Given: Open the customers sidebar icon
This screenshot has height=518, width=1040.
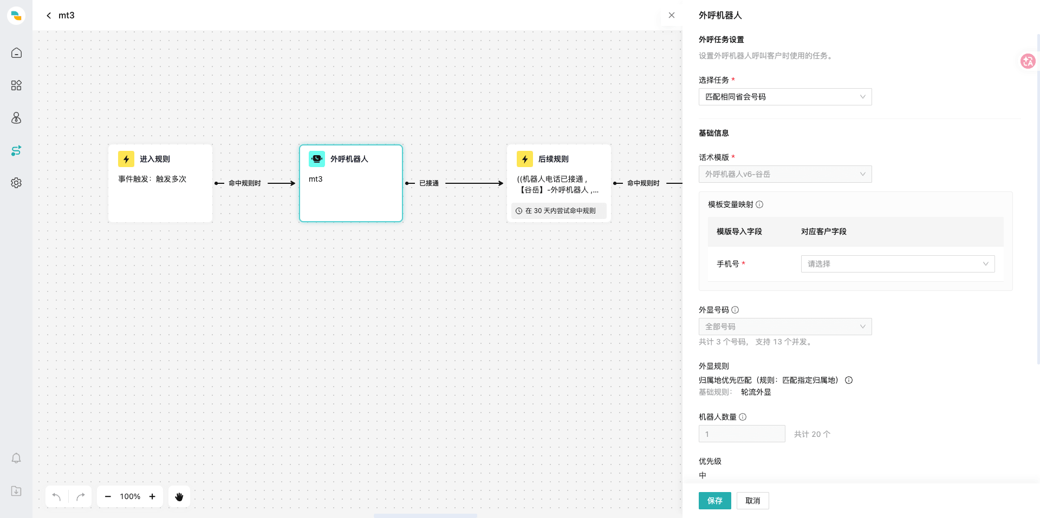Looking at the screenshot, I should coord(16,118).
